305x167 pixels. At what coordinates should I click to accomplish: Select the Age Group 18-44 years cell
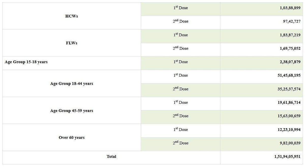click(x=71, y=83)
